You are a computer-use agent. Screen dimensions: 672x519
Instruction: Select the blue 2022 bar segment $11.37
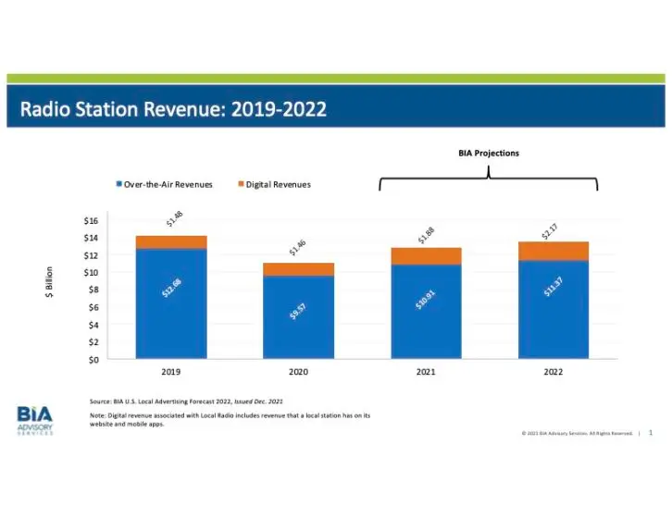[554, 309]
